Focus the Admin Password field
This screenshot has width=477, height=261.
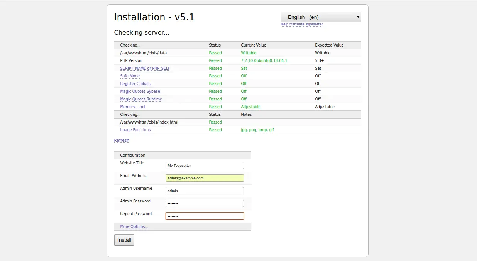point(205,203)
